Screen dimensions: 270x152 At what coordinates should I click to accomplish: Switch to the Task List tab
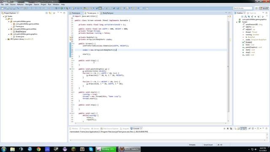tap(252, 13)
